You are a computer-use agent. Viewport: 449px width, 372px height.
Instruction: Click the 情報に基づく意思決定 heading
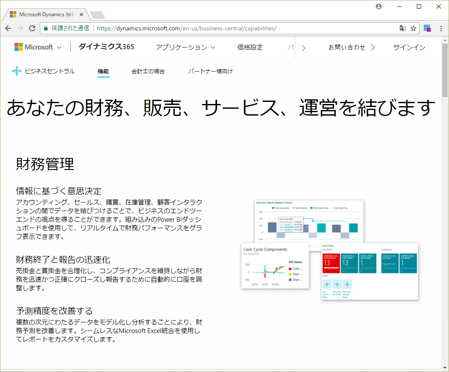[59, 191]
